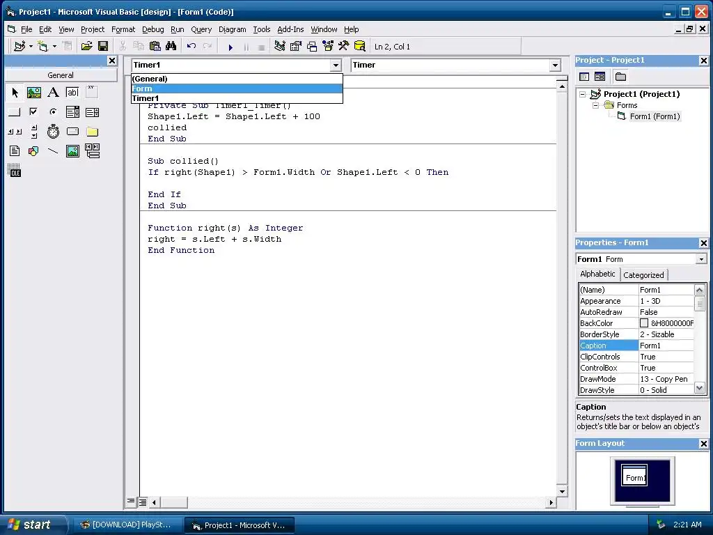
Task: Select the Timer control stopwatch icon
Action: (x=53, y=132)
